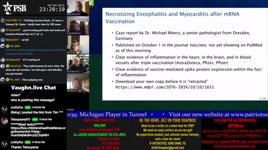Open the mdpi.com article URL on slide
The height and width of the screenshot is (150, 268).
pos(165,87)
